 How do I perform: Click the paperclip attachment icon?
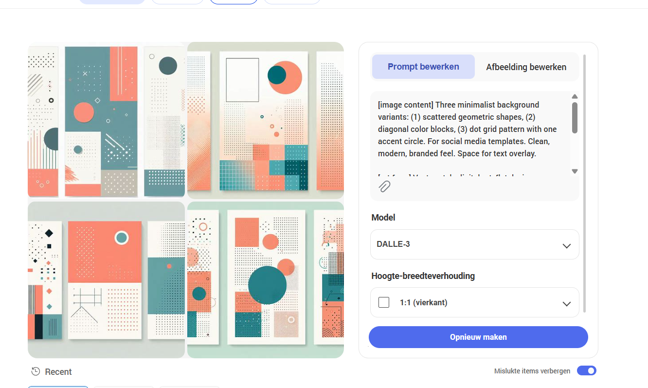pyautogui.click(x=384, y=186)
